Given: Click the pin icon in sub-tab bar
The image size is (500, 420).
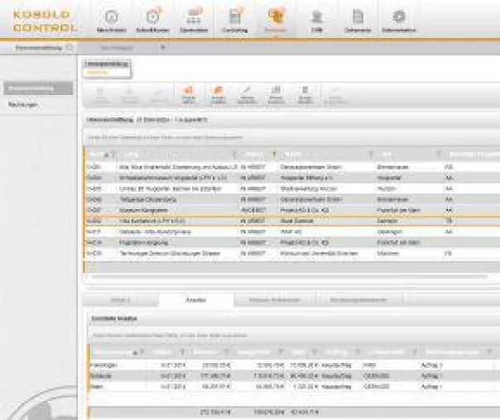Looking at the screenshot, I should [162, 48].
